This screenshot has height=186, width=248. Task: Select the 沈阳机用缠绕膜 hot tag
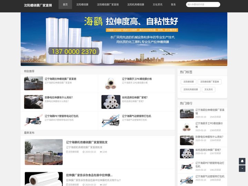pos(190,90)
